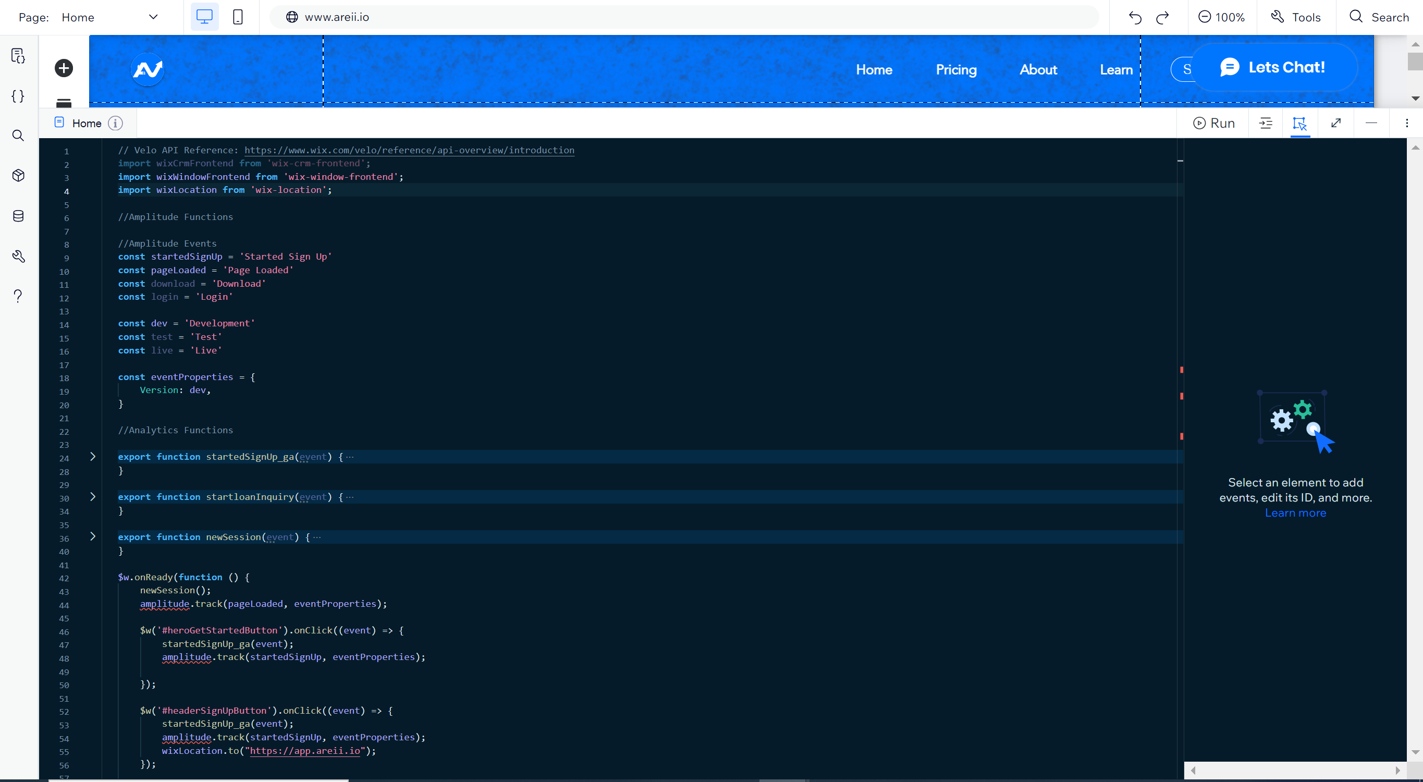Image resolution: width=1423 pixels, height=782 pixels.
Task: Switch to mobile view
Action: (238, 17)
